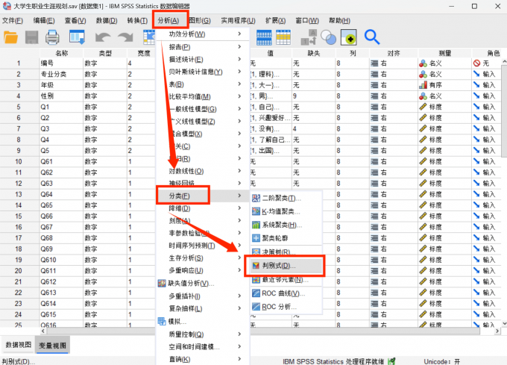Screen dimensions: 507x365
Task: Click the name cell Q610
Action: point(61,261)
